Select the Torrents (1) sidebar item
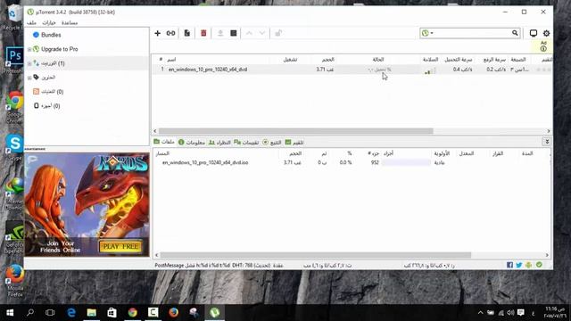 click(x=53, y=63)
